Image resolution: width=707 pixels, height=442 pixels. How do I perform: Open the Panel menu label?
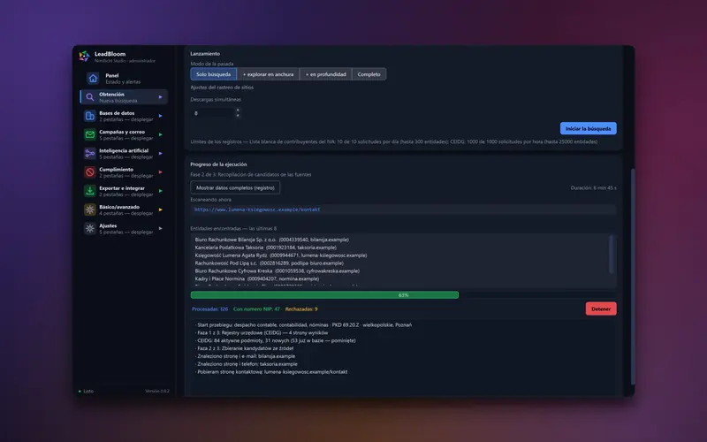pyautogui.click(x=112, y=75)
